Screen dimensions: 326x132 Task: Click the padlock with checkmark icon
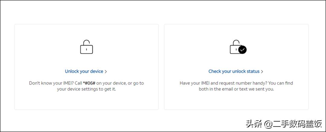click(238, 47)
